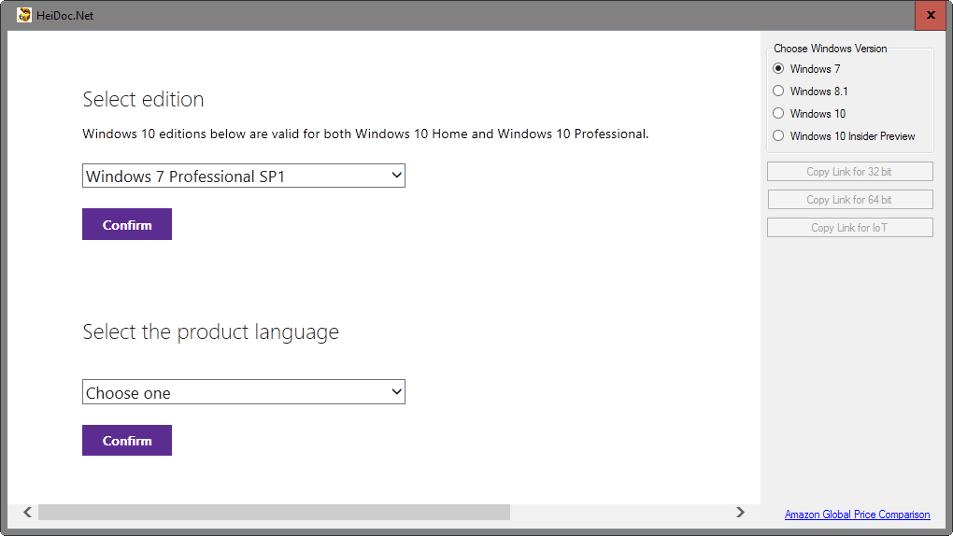Select the Windows 10 radio button
The image size is (953, 536).
coord(778,114)
